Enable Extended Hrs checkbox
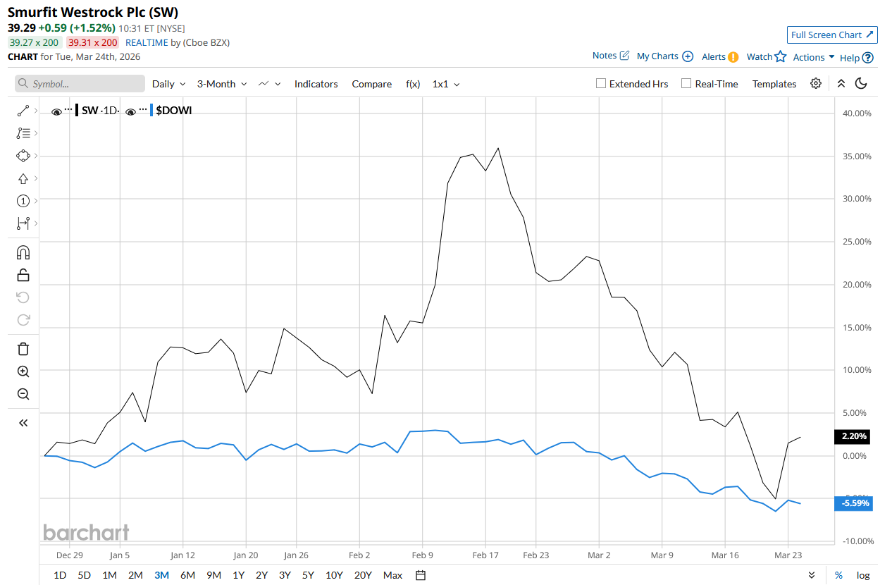This screenshot has height=585, width=892. (601, 83)
